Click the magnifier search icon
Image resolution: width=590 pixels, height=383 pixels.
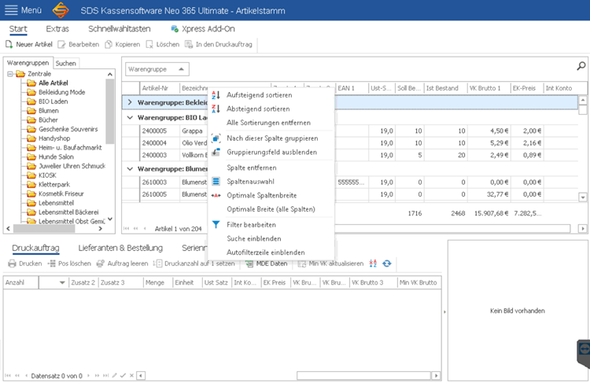point(581,66)
